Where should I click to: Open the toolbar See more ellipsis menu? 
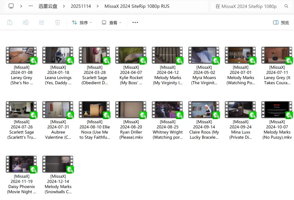pos(135,22)
